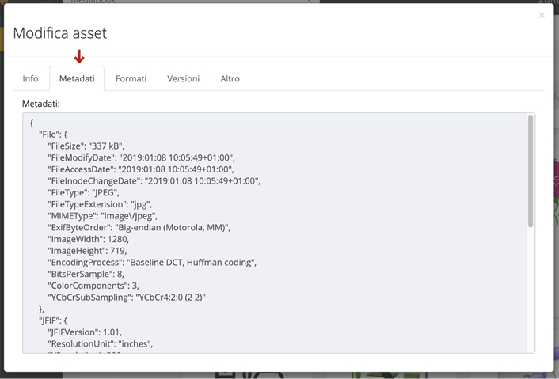Click the ImageHeight value line
Image resolution: width=559 pixels, height=379 pixels.
[89, 250]
